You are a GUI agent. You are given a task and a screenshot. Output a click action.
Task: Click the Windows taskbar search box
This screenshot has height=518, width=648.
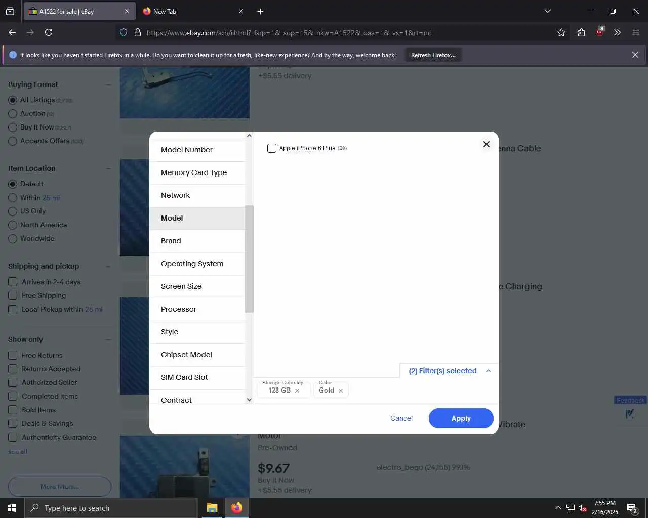(x=111, y=508)
